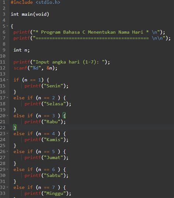This screenshot has height=198, width=174.
Task: Click the highlighted opening brace after n == 3
Action: (64, 116)
